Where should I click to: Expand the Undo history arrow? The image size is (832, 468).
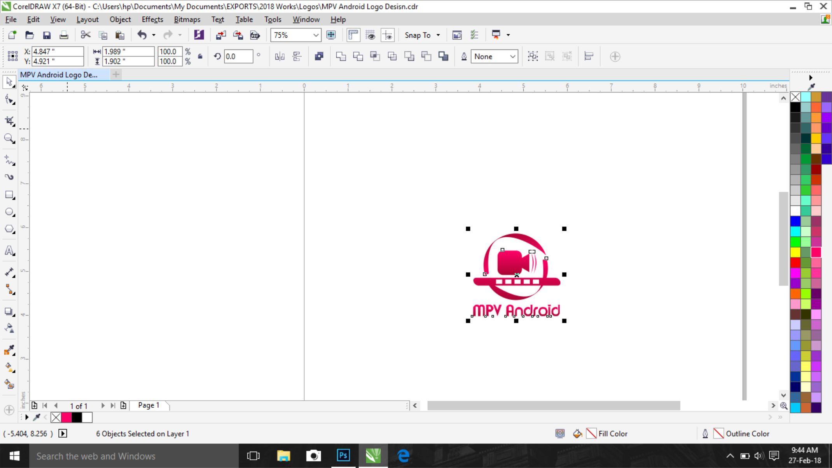pyautogui.click(x=154, y=35)
